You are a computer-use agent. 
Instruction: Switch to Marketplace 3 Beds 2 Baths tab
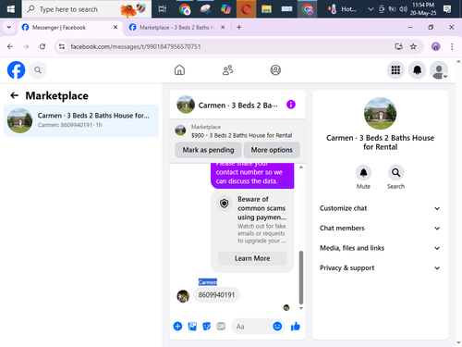(x=176, y=28)
